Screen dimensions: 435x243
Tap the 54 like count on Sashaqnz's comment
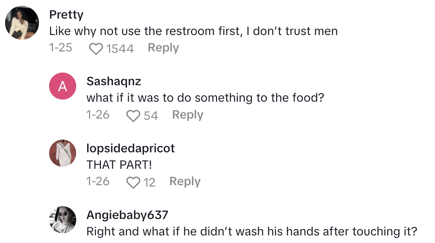pyautogui.click(x=152, y=115)
